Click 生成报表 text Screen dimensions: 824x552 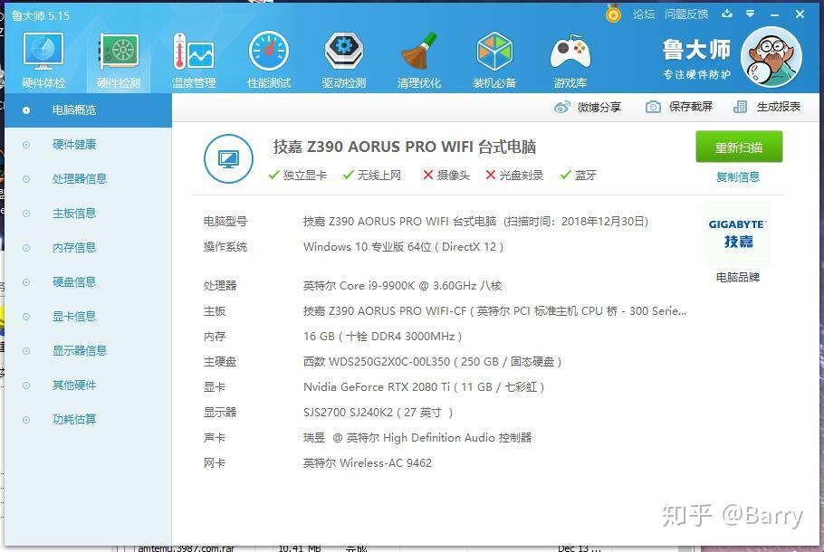coord(779,107)
